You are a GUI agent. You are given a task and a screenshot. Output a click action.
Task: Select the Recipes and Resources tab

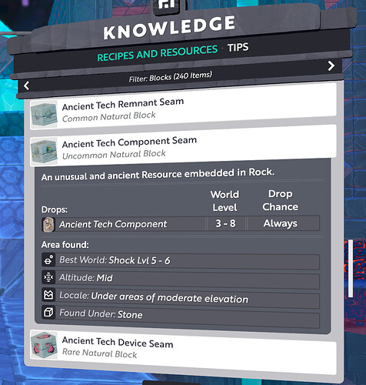(x=158, y=53)
